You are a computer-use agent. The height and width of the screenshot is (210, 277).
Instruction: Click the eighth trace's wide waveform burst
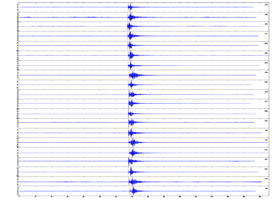[134, 75]
